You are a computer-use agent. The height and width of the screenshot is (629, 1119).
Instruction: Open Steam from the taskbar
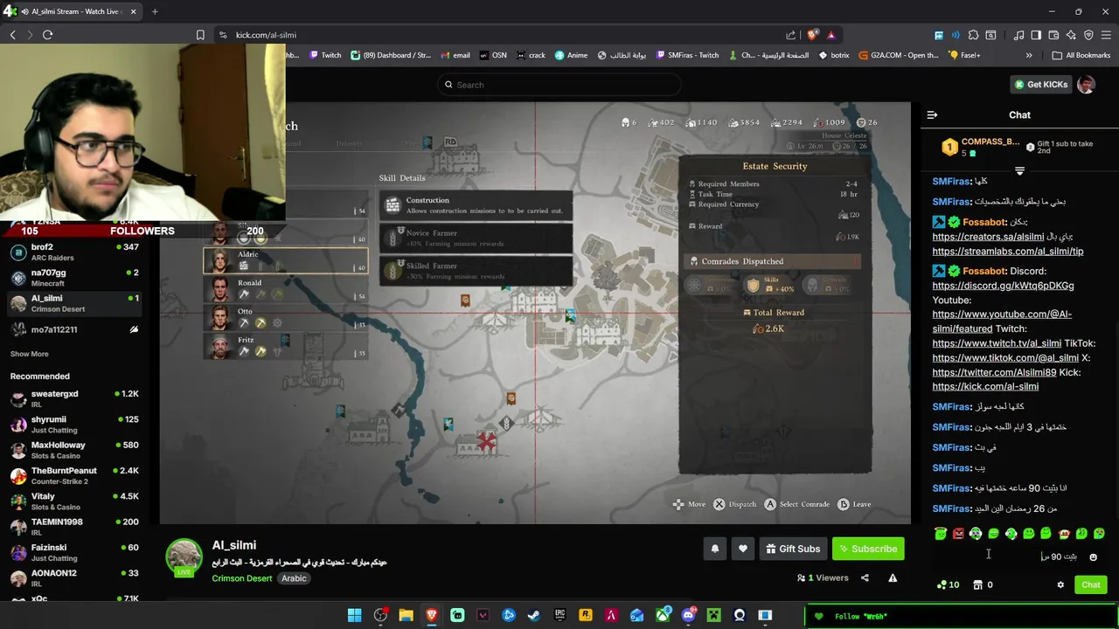(x=534, y=615)
